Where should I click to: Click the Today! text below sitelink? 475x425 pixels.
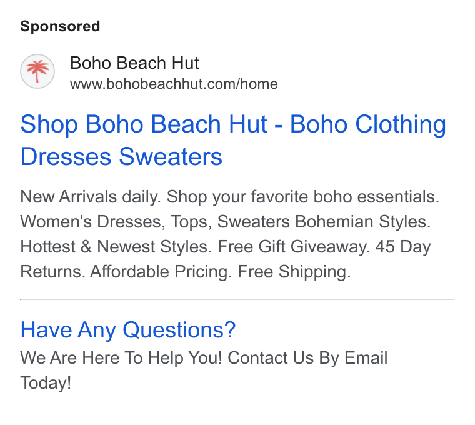tap(46, 382)
